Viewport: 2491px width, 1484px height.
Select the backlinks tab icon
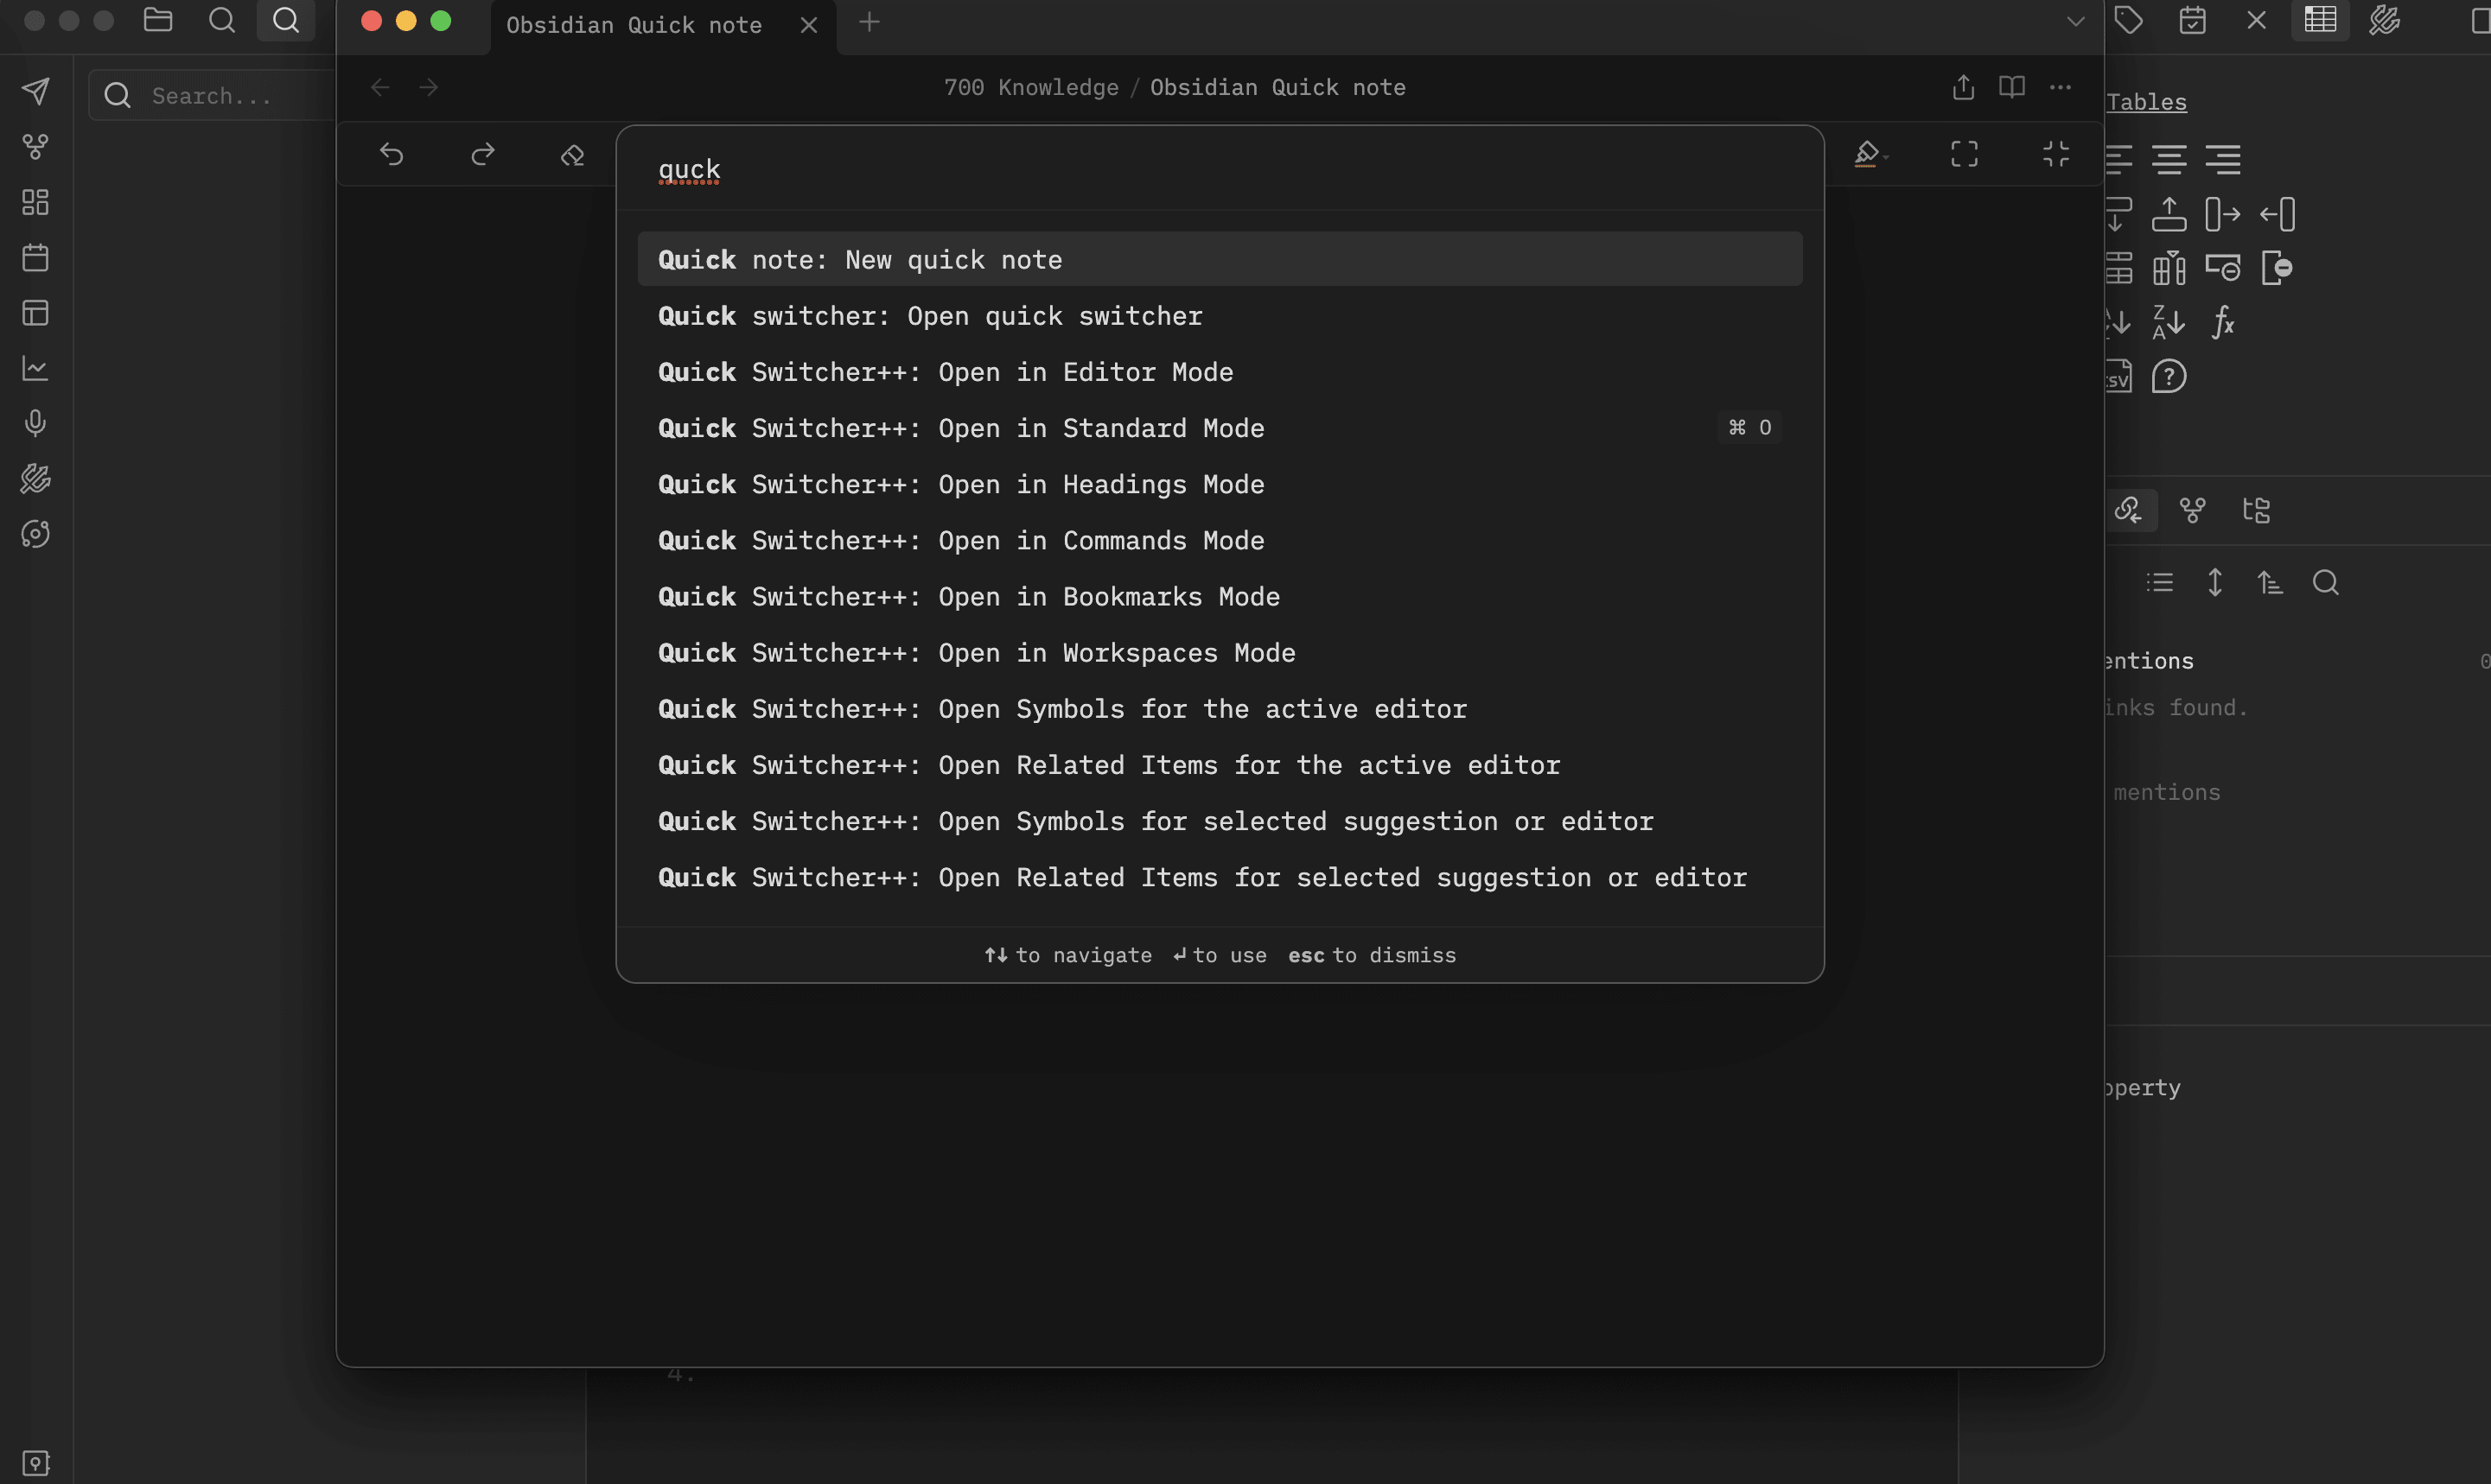click(2129, 510)
